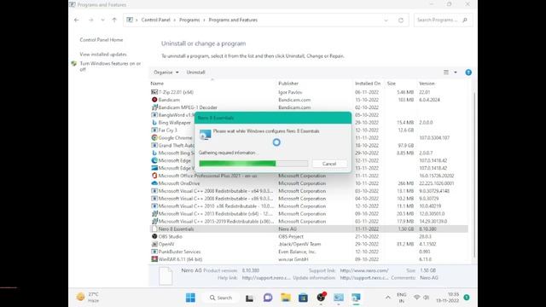Select Microsoft Visual C++ 2010 x86 row

309,206
